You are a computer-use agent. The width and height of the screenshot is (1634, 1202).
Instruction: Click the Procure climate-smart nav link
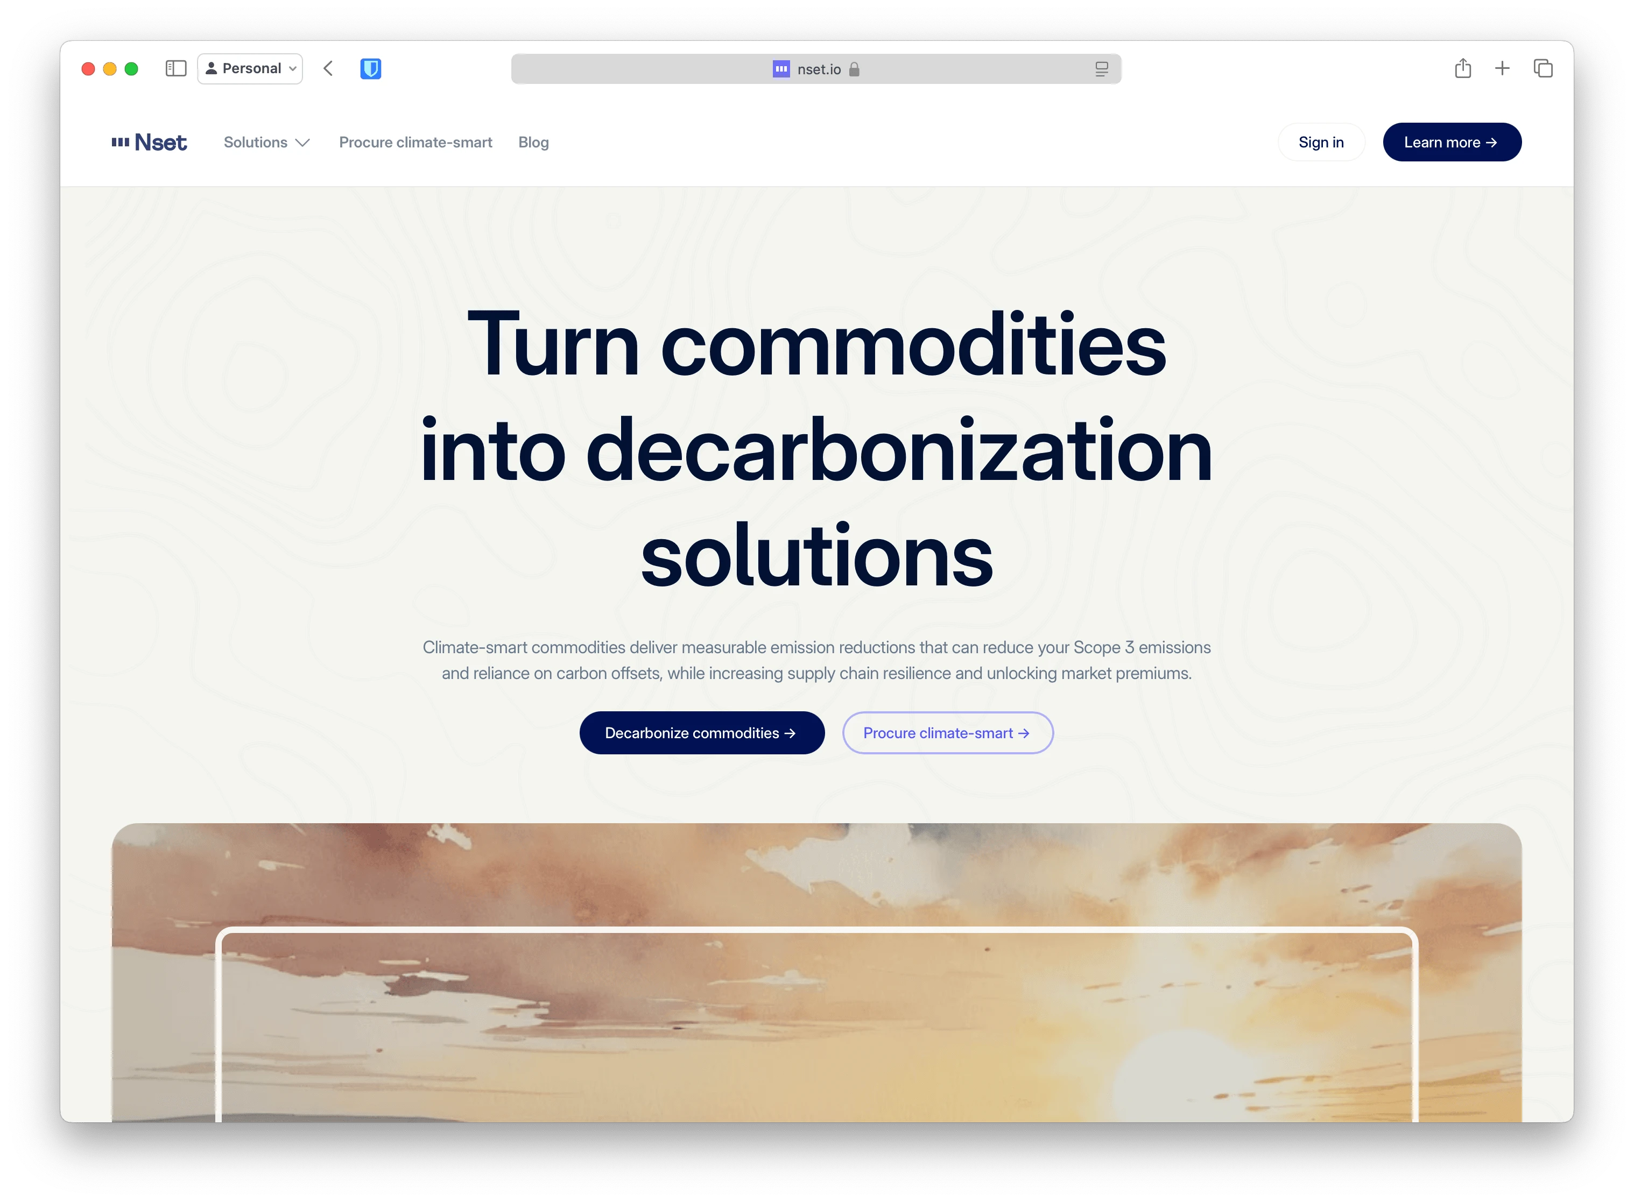tap(416, 142)
